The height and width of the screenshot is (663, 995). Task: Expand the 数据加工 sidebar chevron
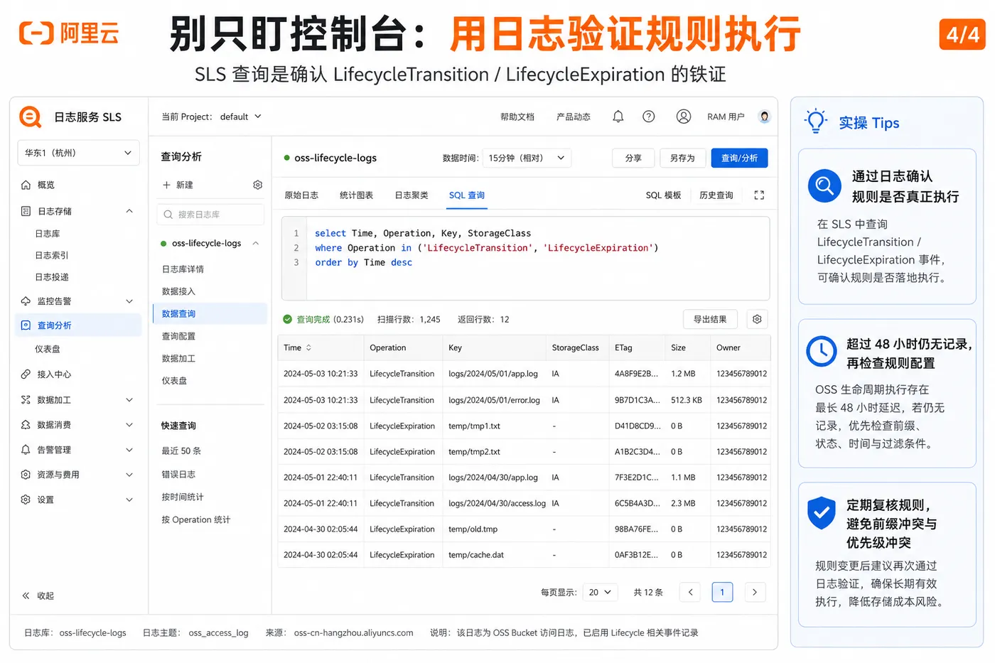[129, 400]
